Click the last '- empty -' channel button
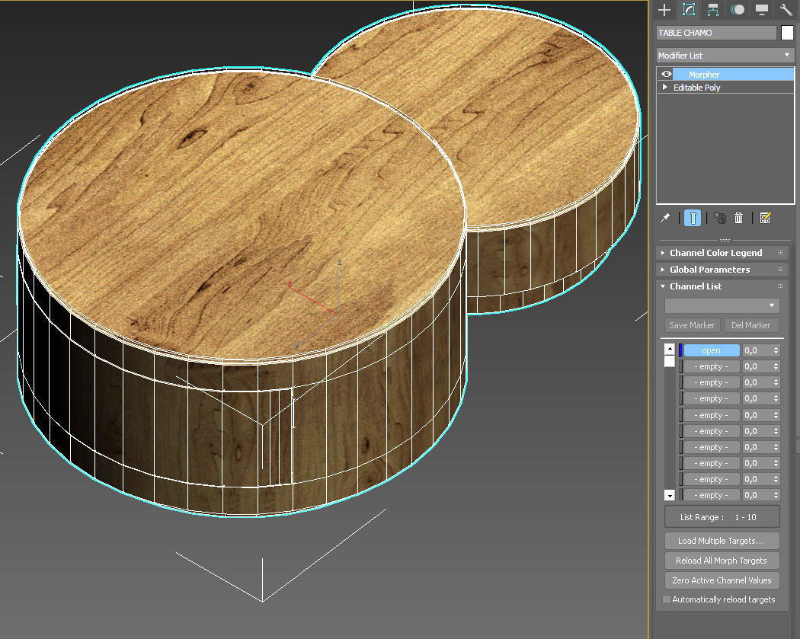The width and height of the screenshot is (800, 639). coord(711,495)
